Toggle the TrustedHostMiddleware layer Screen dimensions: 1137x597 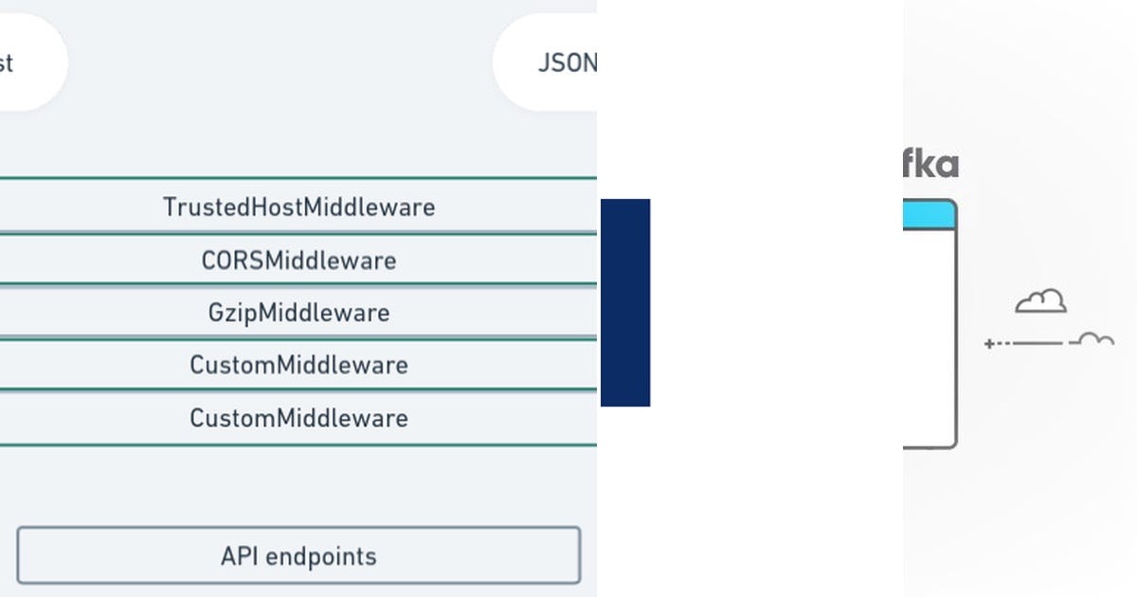click(x=298, y=207)
